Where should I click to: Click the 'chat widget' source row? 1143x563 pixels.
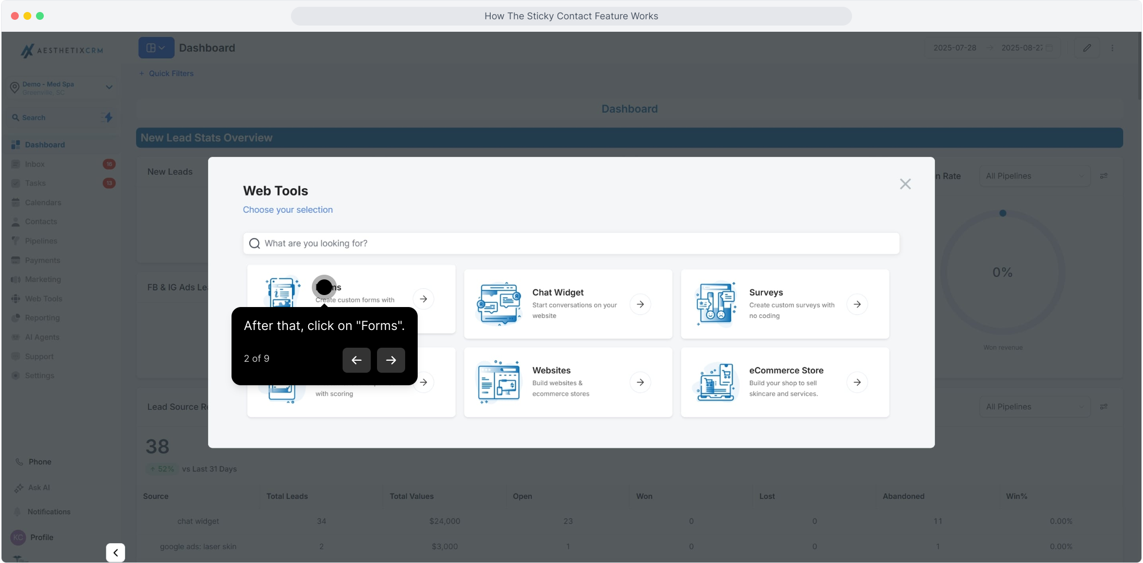tap(629, 521)
